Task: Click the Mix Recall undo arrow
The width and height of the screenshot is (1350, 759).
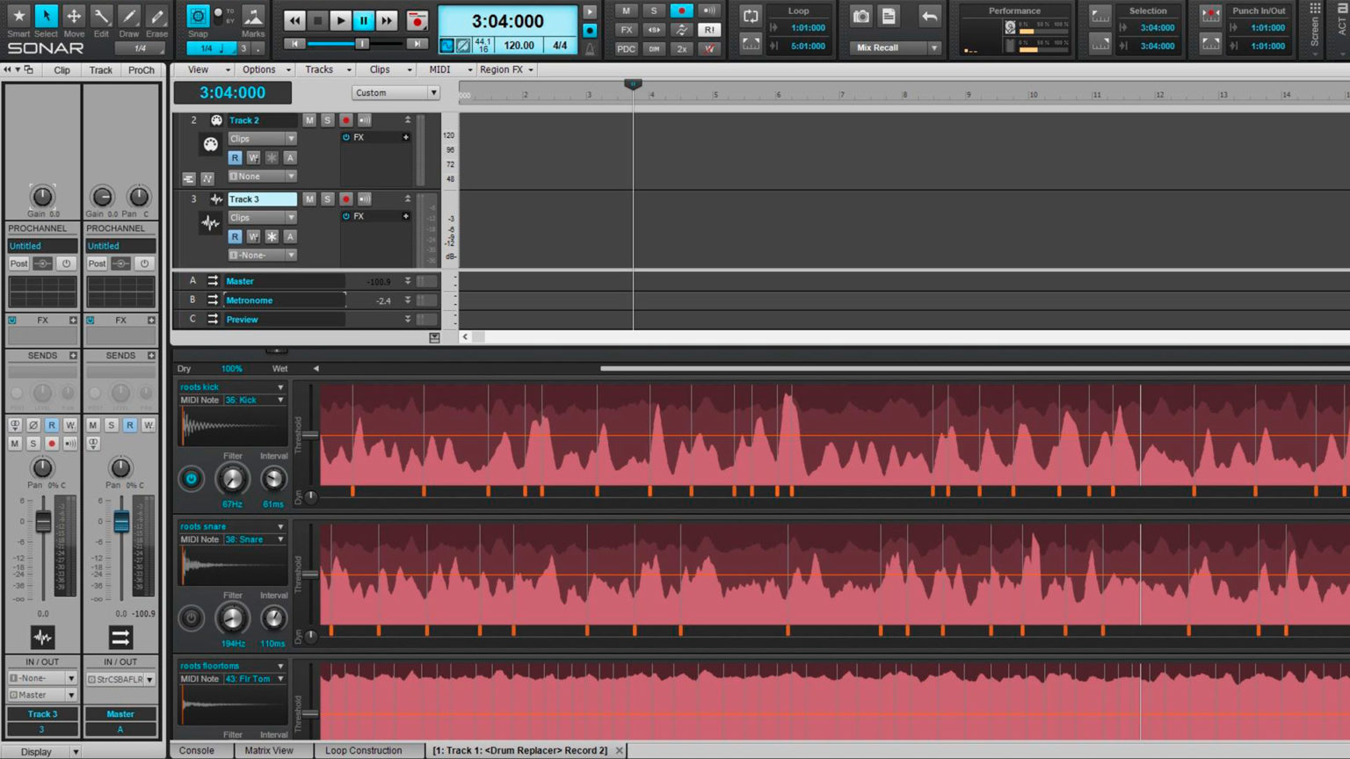Action: [x=929, y=17]
